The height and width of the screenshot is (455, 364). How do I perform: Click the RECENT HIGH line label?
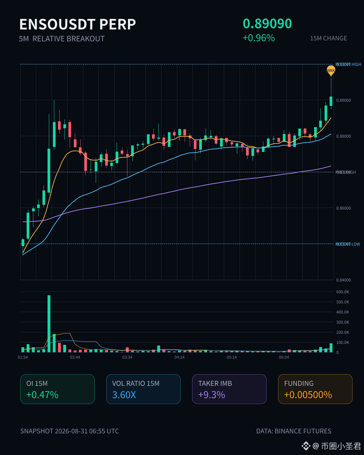click(348, 64)
